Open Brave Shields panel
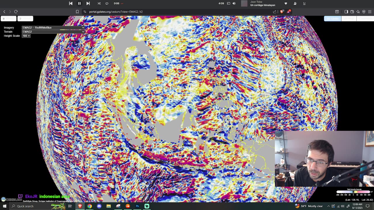The image size is (374, 210). tap(282, 12)
